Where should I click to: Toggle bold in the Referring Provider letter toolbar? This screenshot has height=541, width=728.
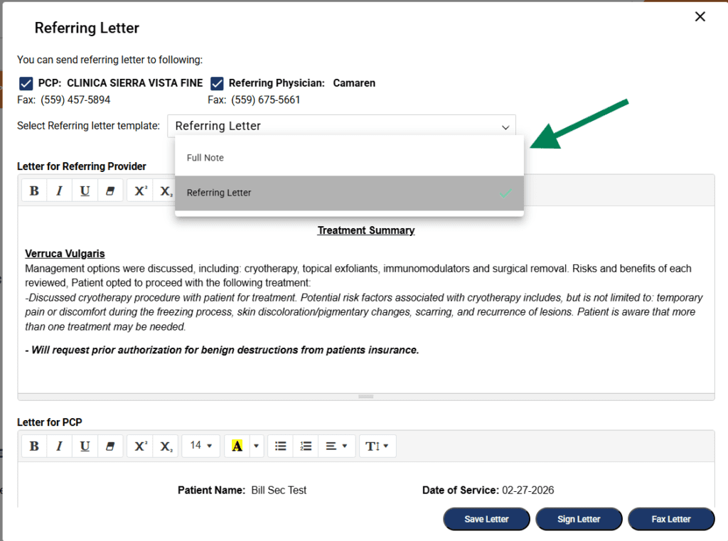click(33, 191)
